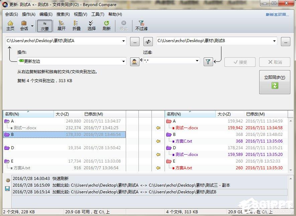This screenshot has height=216, width=296.
Task: Select red 测试一.docx under right folder A
Action: [226, 128]
